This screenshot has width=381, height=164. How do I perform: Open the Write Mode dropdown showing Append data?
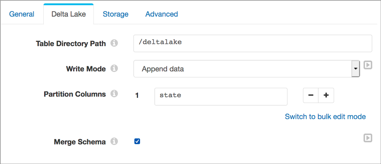click(x=242, y=69)
